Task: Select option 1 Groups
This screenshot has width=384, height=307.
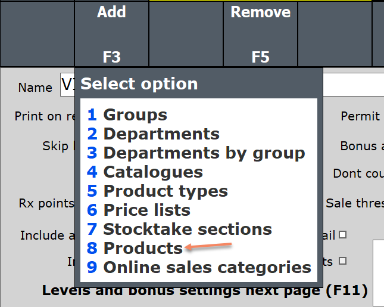Action: pyautogui.click(x=127, y=115)
